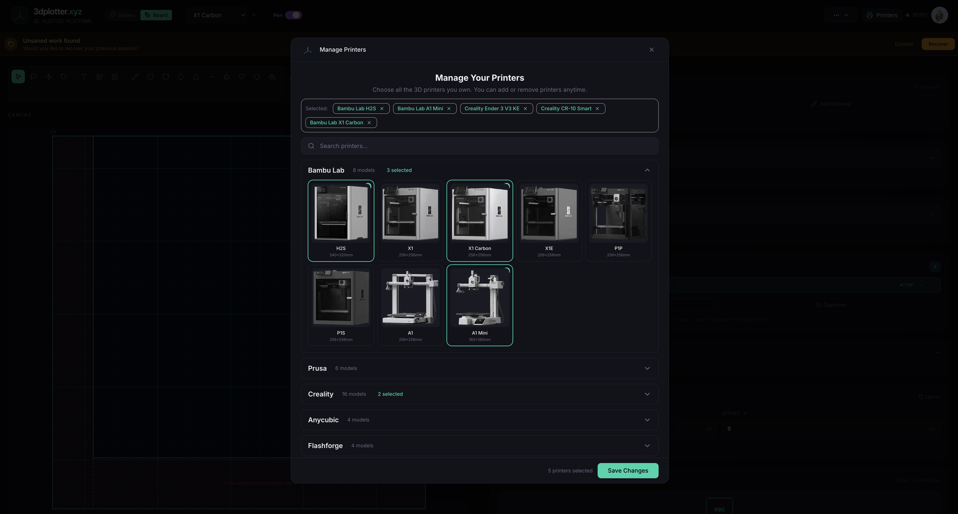Select the paint bucket fill tool

click(272, 77)
